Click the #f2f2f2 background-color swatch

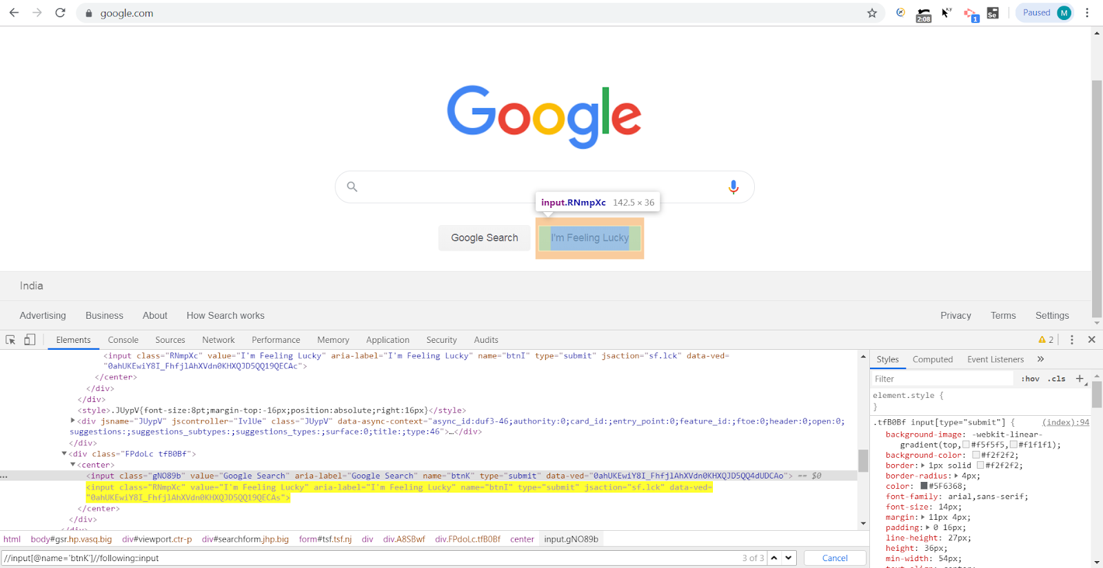click(x=975, y=455)
